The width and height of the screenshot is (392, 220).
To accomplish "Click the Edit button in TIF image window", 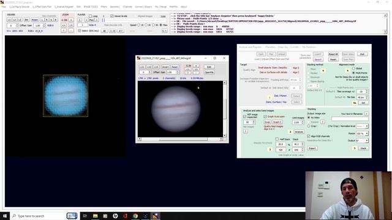I will [x=209, y=67].
